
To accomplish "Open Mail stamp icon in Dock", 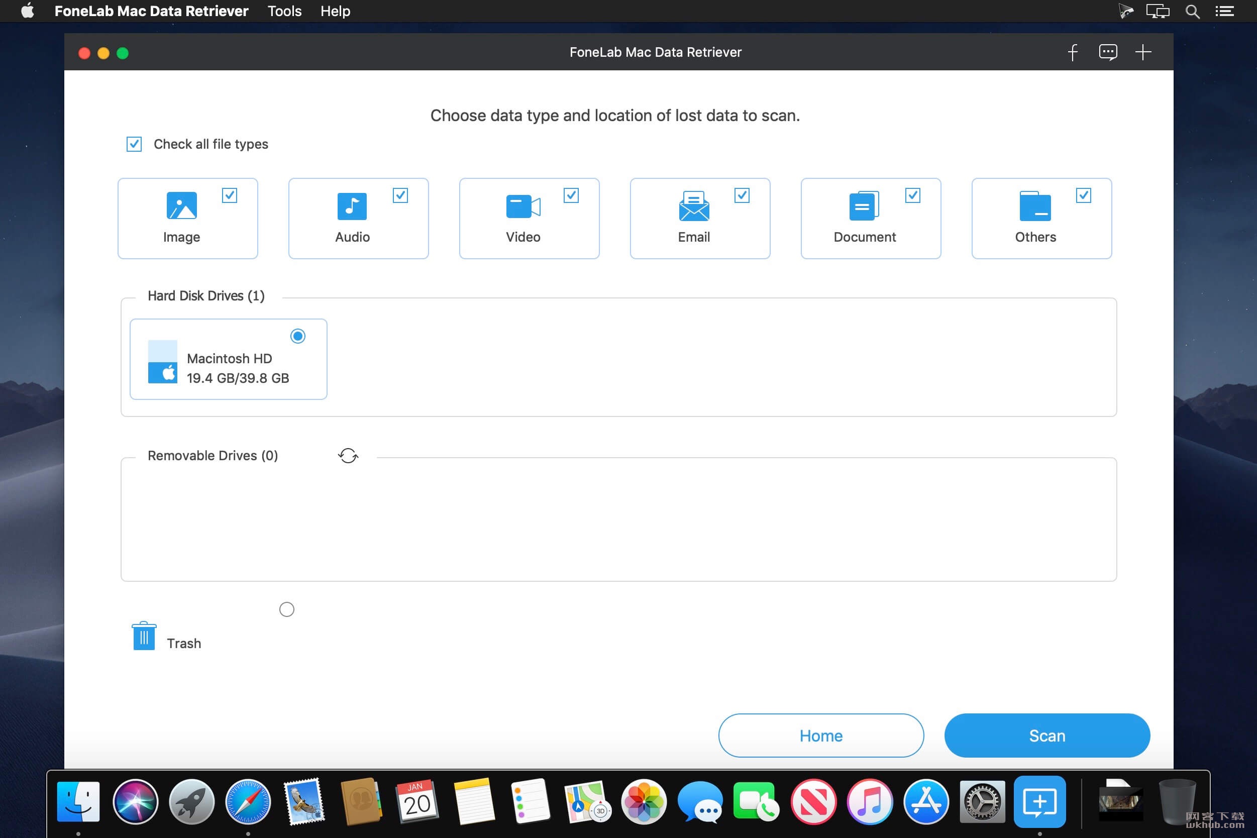I will 304,802.
